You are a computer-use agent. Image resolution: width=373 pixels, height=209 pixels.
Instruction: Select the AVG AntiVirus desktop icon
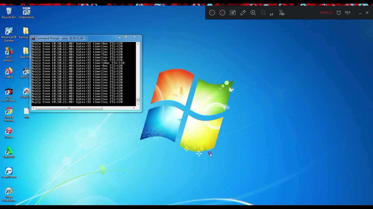(9, 55)
